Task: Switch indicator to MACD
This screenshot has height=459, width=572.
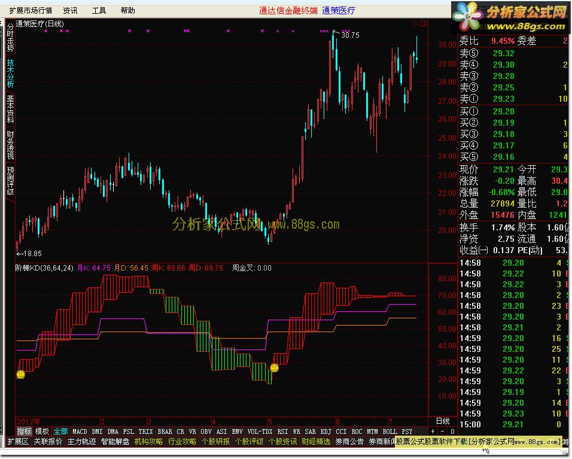Action: (80, 431)
